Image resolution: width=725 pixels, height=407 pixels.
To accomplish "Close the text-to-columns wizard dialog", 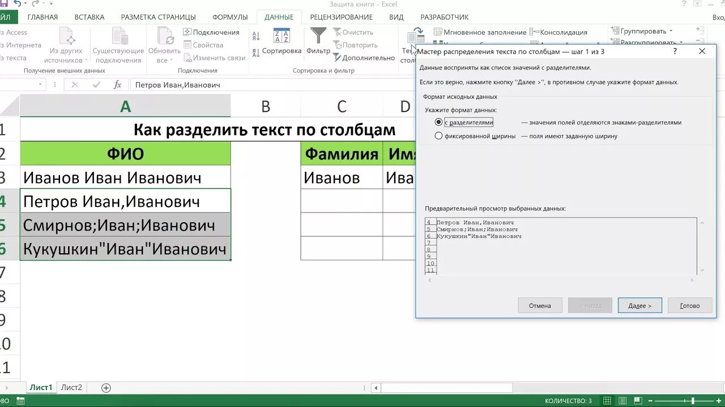I will point(702,51).
